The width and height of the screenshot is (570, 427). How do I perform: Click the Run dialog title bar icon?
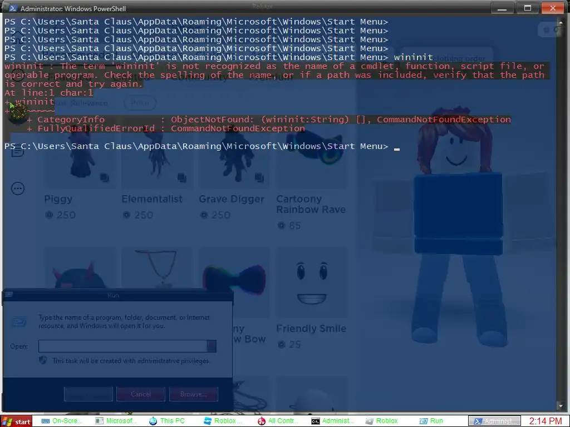9,295
